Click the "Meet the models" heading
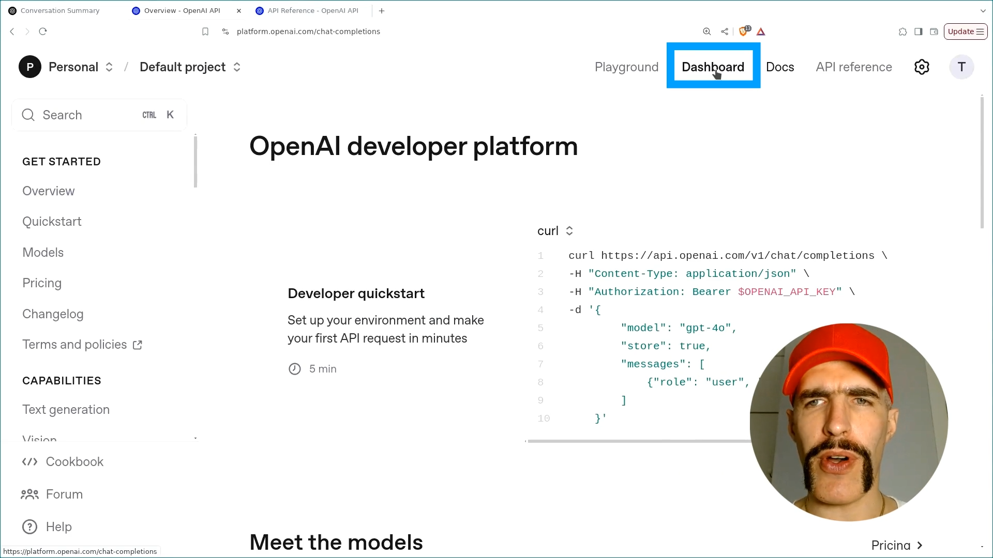The height and width of the screenshot is (558, 993). point(336,542)
